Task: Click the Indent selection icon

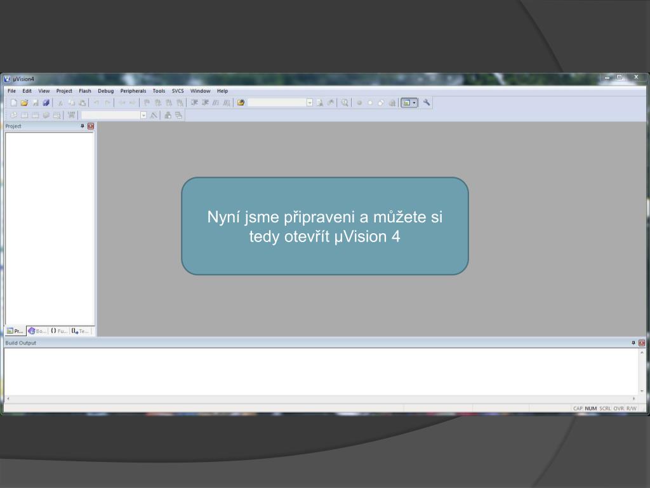Action: click(x=194, y=103)
